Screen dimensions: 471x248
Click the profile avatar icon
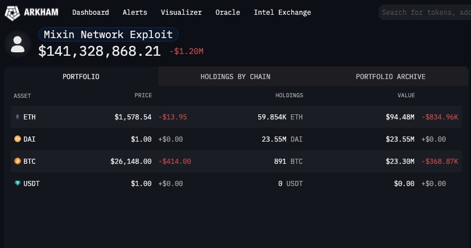click(18, 44)
